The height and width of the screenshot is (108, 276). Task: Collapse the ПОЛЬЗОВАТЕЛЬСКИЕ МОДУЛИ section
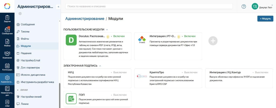click(x=107, y=30)
